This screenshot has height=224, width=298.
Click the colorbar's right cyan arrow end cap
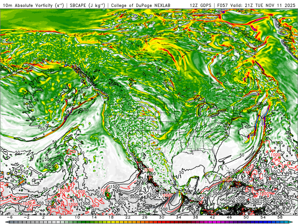click(291, 222)
